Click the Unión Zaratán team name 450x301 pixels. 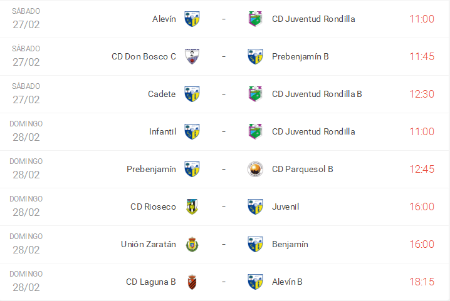tap(149, 244)
